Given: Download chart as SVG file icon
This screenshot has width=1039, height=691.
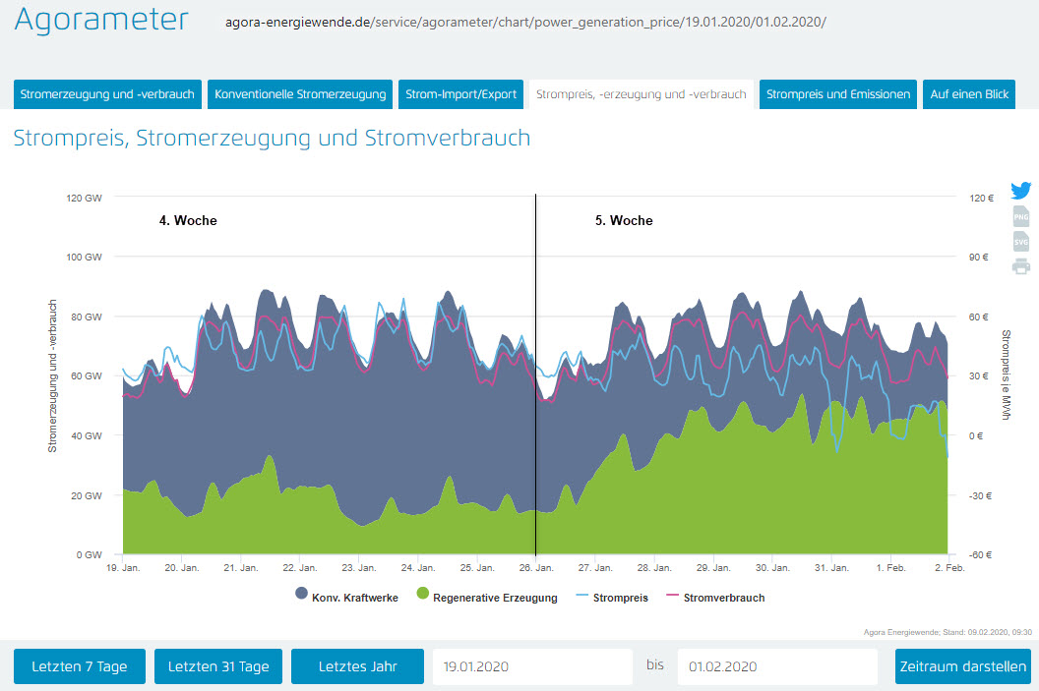Looking at the screenshot, I should pyautogui.click(x=1020, y=242).
